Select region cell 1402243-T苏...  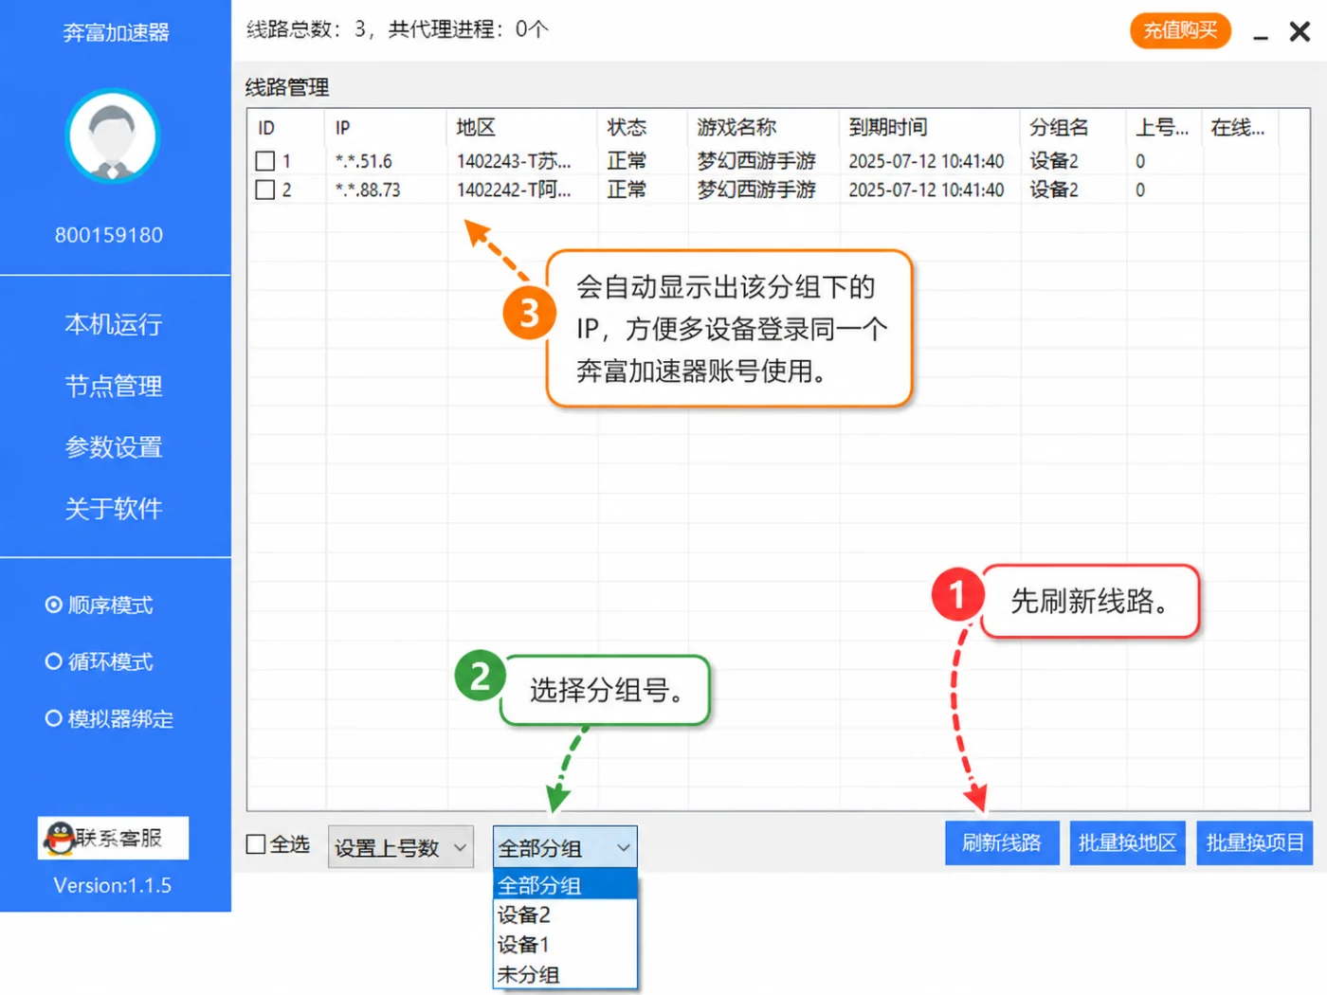tap(514, 161)
